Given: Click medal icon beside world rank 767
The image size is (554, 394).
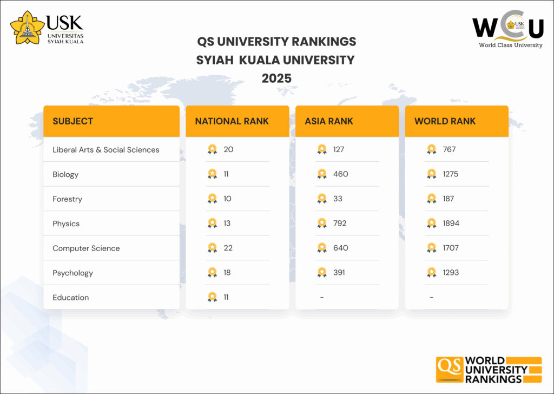Looking at the screenshot, I should click(431, 149).
